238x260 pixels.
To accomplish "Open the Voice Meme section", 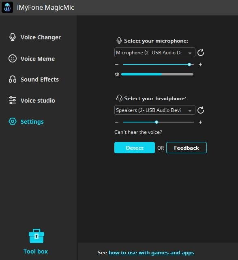I will (x=38, y=59).
